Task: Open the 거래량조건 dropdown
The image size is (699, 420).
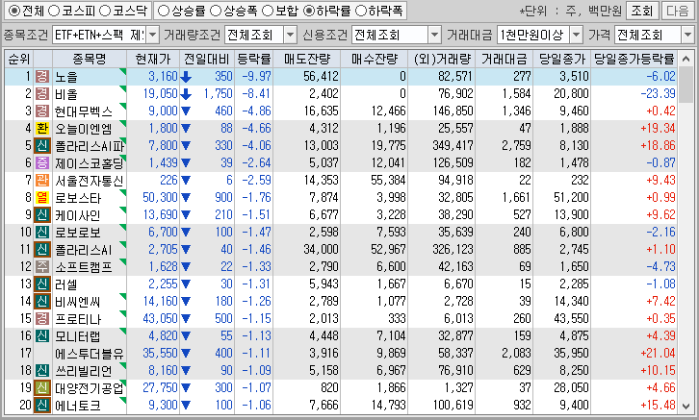Action: [x=290, y=35]
